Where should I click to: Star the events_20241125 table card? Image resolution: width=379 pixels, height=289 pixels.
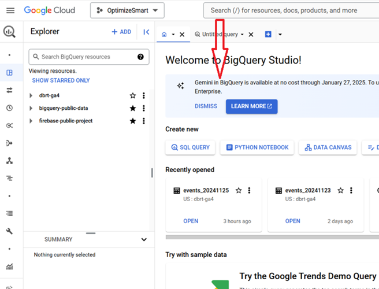(x=239, y=191)
